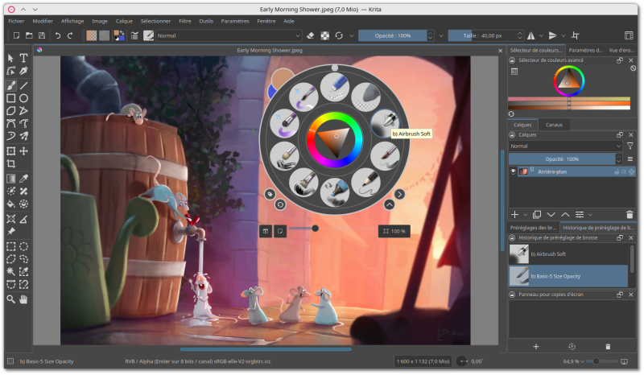Click the Undo arrow in toolbar
Image resolution: width=644 pixels, height=375 pixels.
(x=58, y=35)
